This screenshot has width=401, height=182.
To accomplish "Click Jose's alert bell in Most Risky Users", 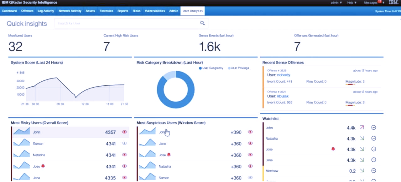I will pyautogui.click(x=43, y=166).
